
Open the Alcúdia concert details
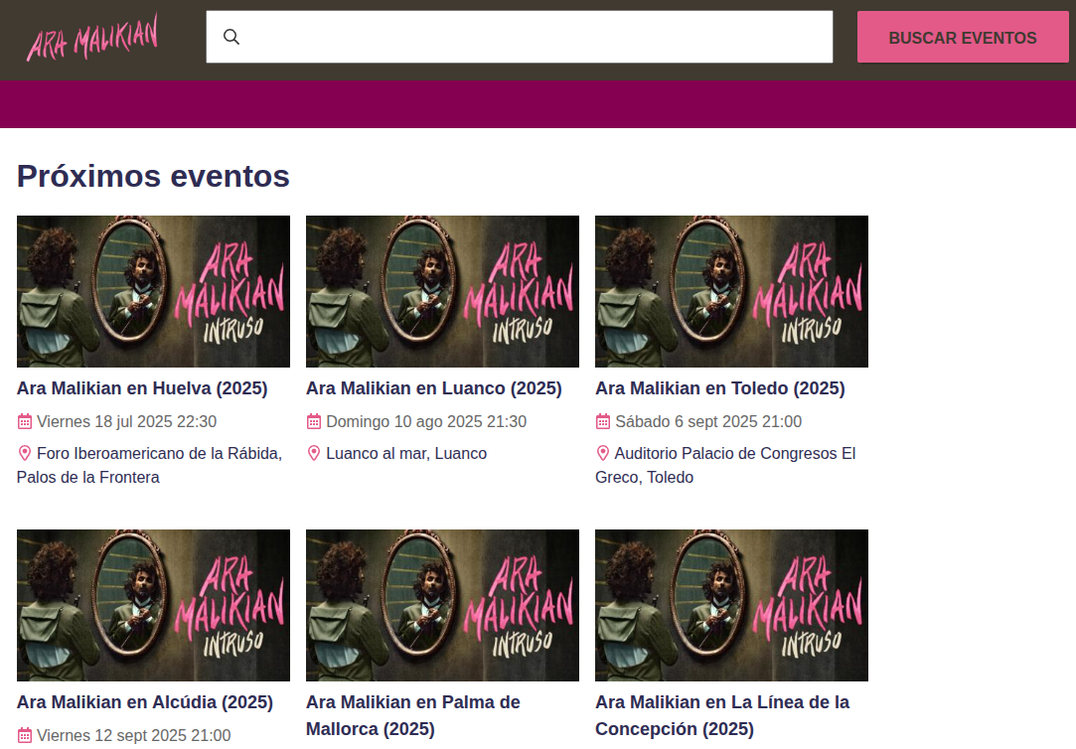[x=144, y=701]
